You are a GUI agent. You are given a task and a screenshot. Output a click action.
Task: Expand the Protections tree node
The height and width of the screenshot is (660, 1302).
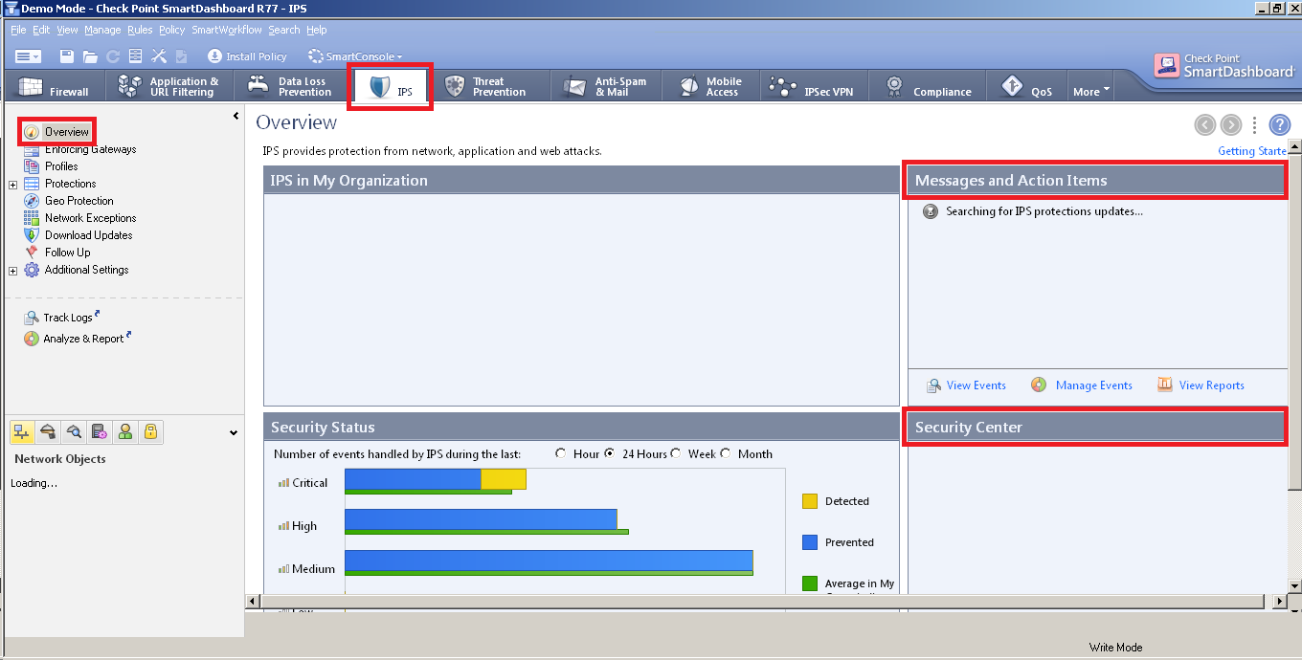click(12, 183)
